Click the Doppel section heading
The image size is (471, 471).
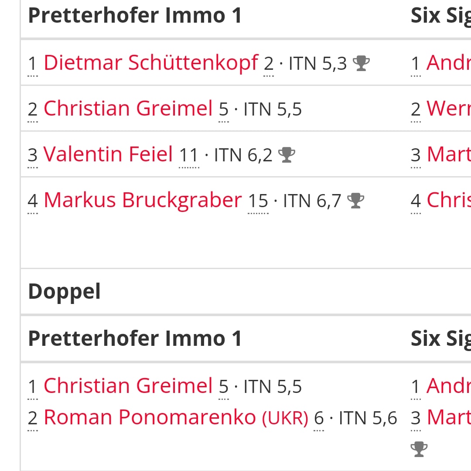[x=64, y=292]
